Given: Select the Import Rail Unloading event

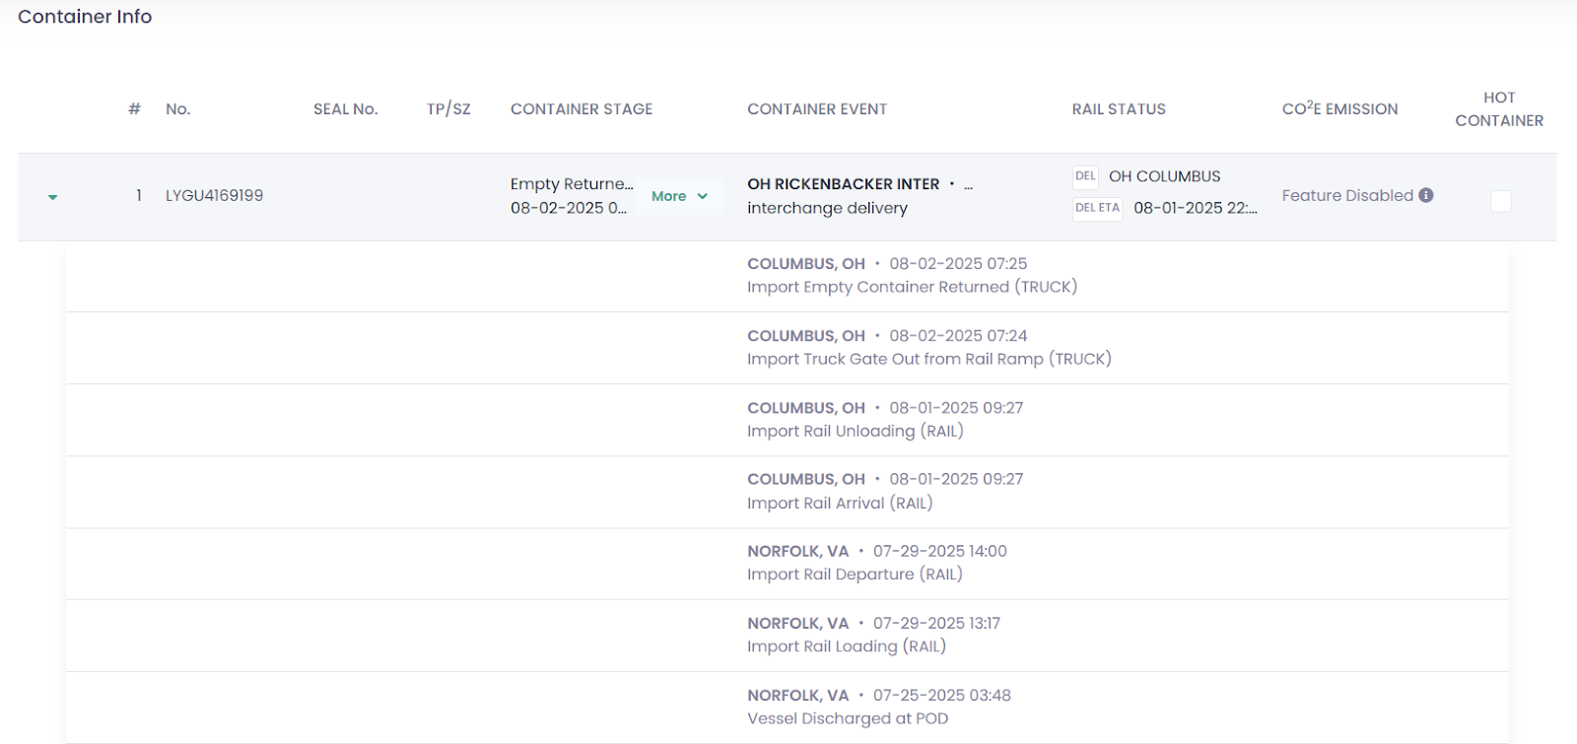Looking at the screenshot, I should [x=855, y=431].
